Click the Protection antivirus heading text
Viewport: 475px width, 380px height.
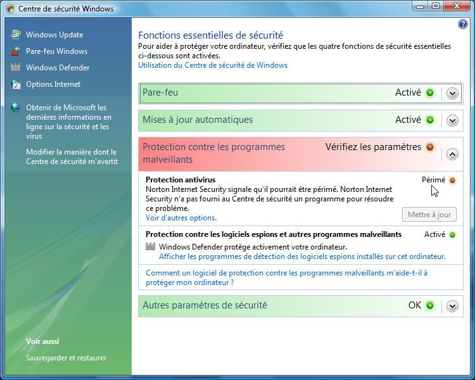point(180,180)
